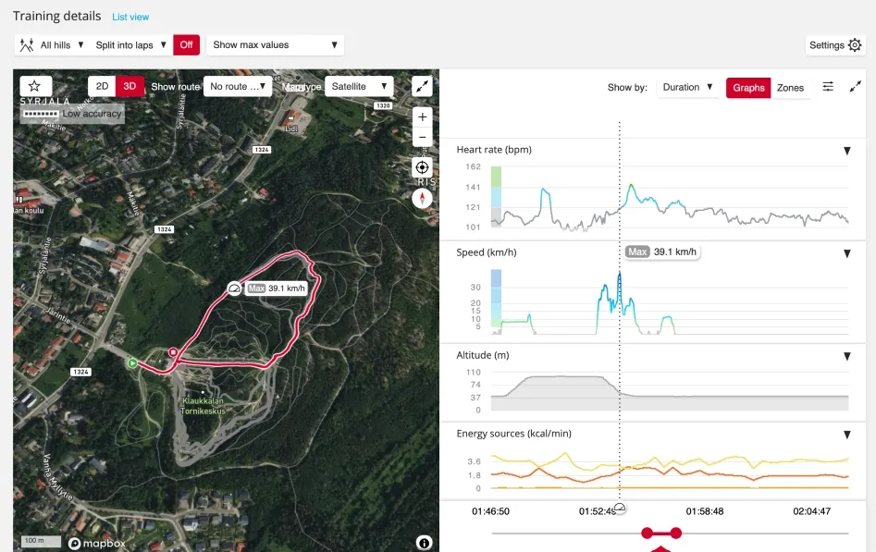Zoom out on the map
This screenshot has height=552, width=876.
pos(422,138)
